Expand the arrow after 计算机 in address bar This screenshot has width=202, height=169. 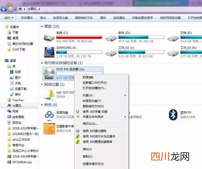coord(39,9)
